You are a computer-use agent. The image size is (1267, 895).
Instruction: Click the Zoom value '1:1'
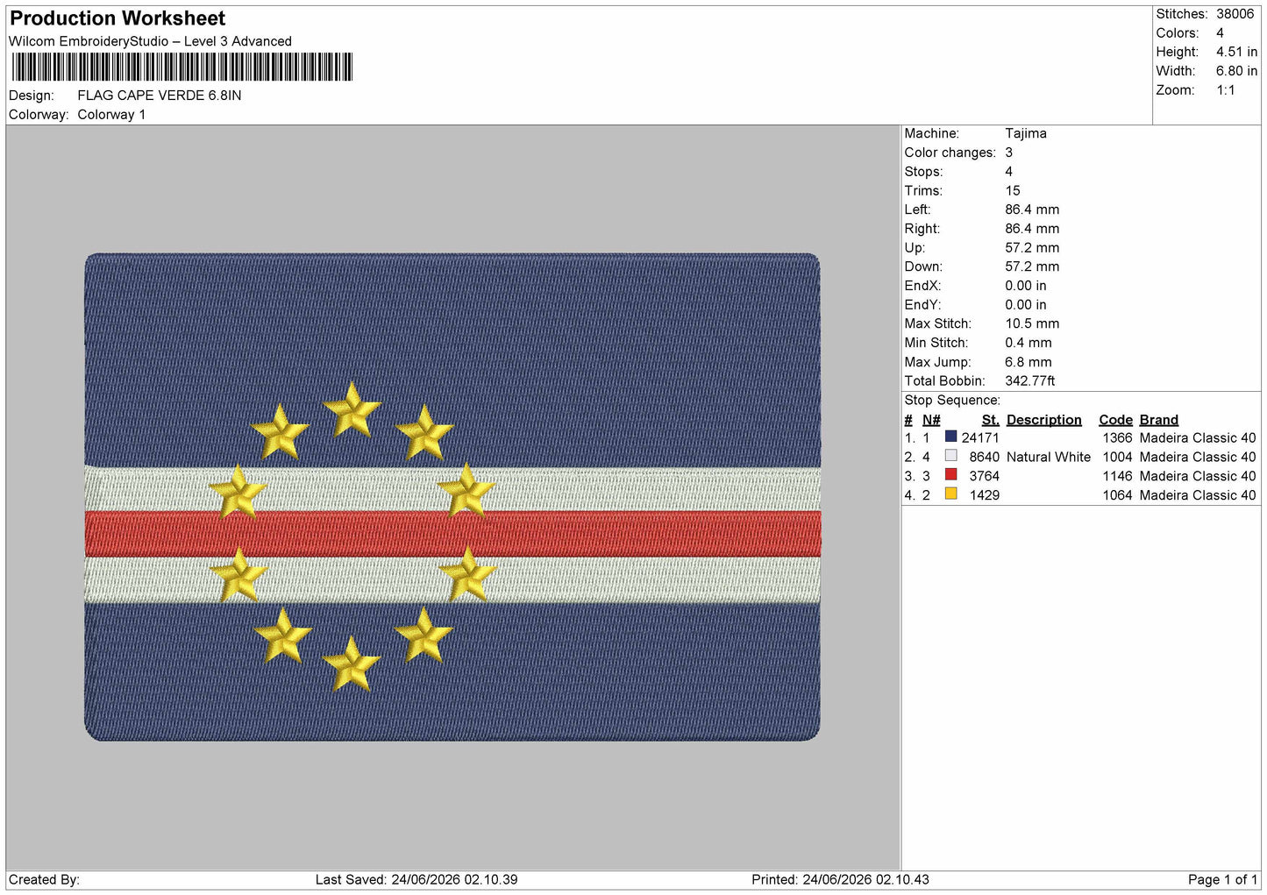coord(1225,90)
